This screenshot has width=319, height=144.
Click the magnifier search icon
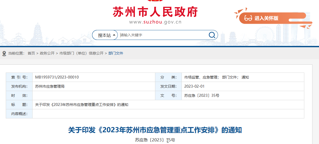(x=212, y=35)
